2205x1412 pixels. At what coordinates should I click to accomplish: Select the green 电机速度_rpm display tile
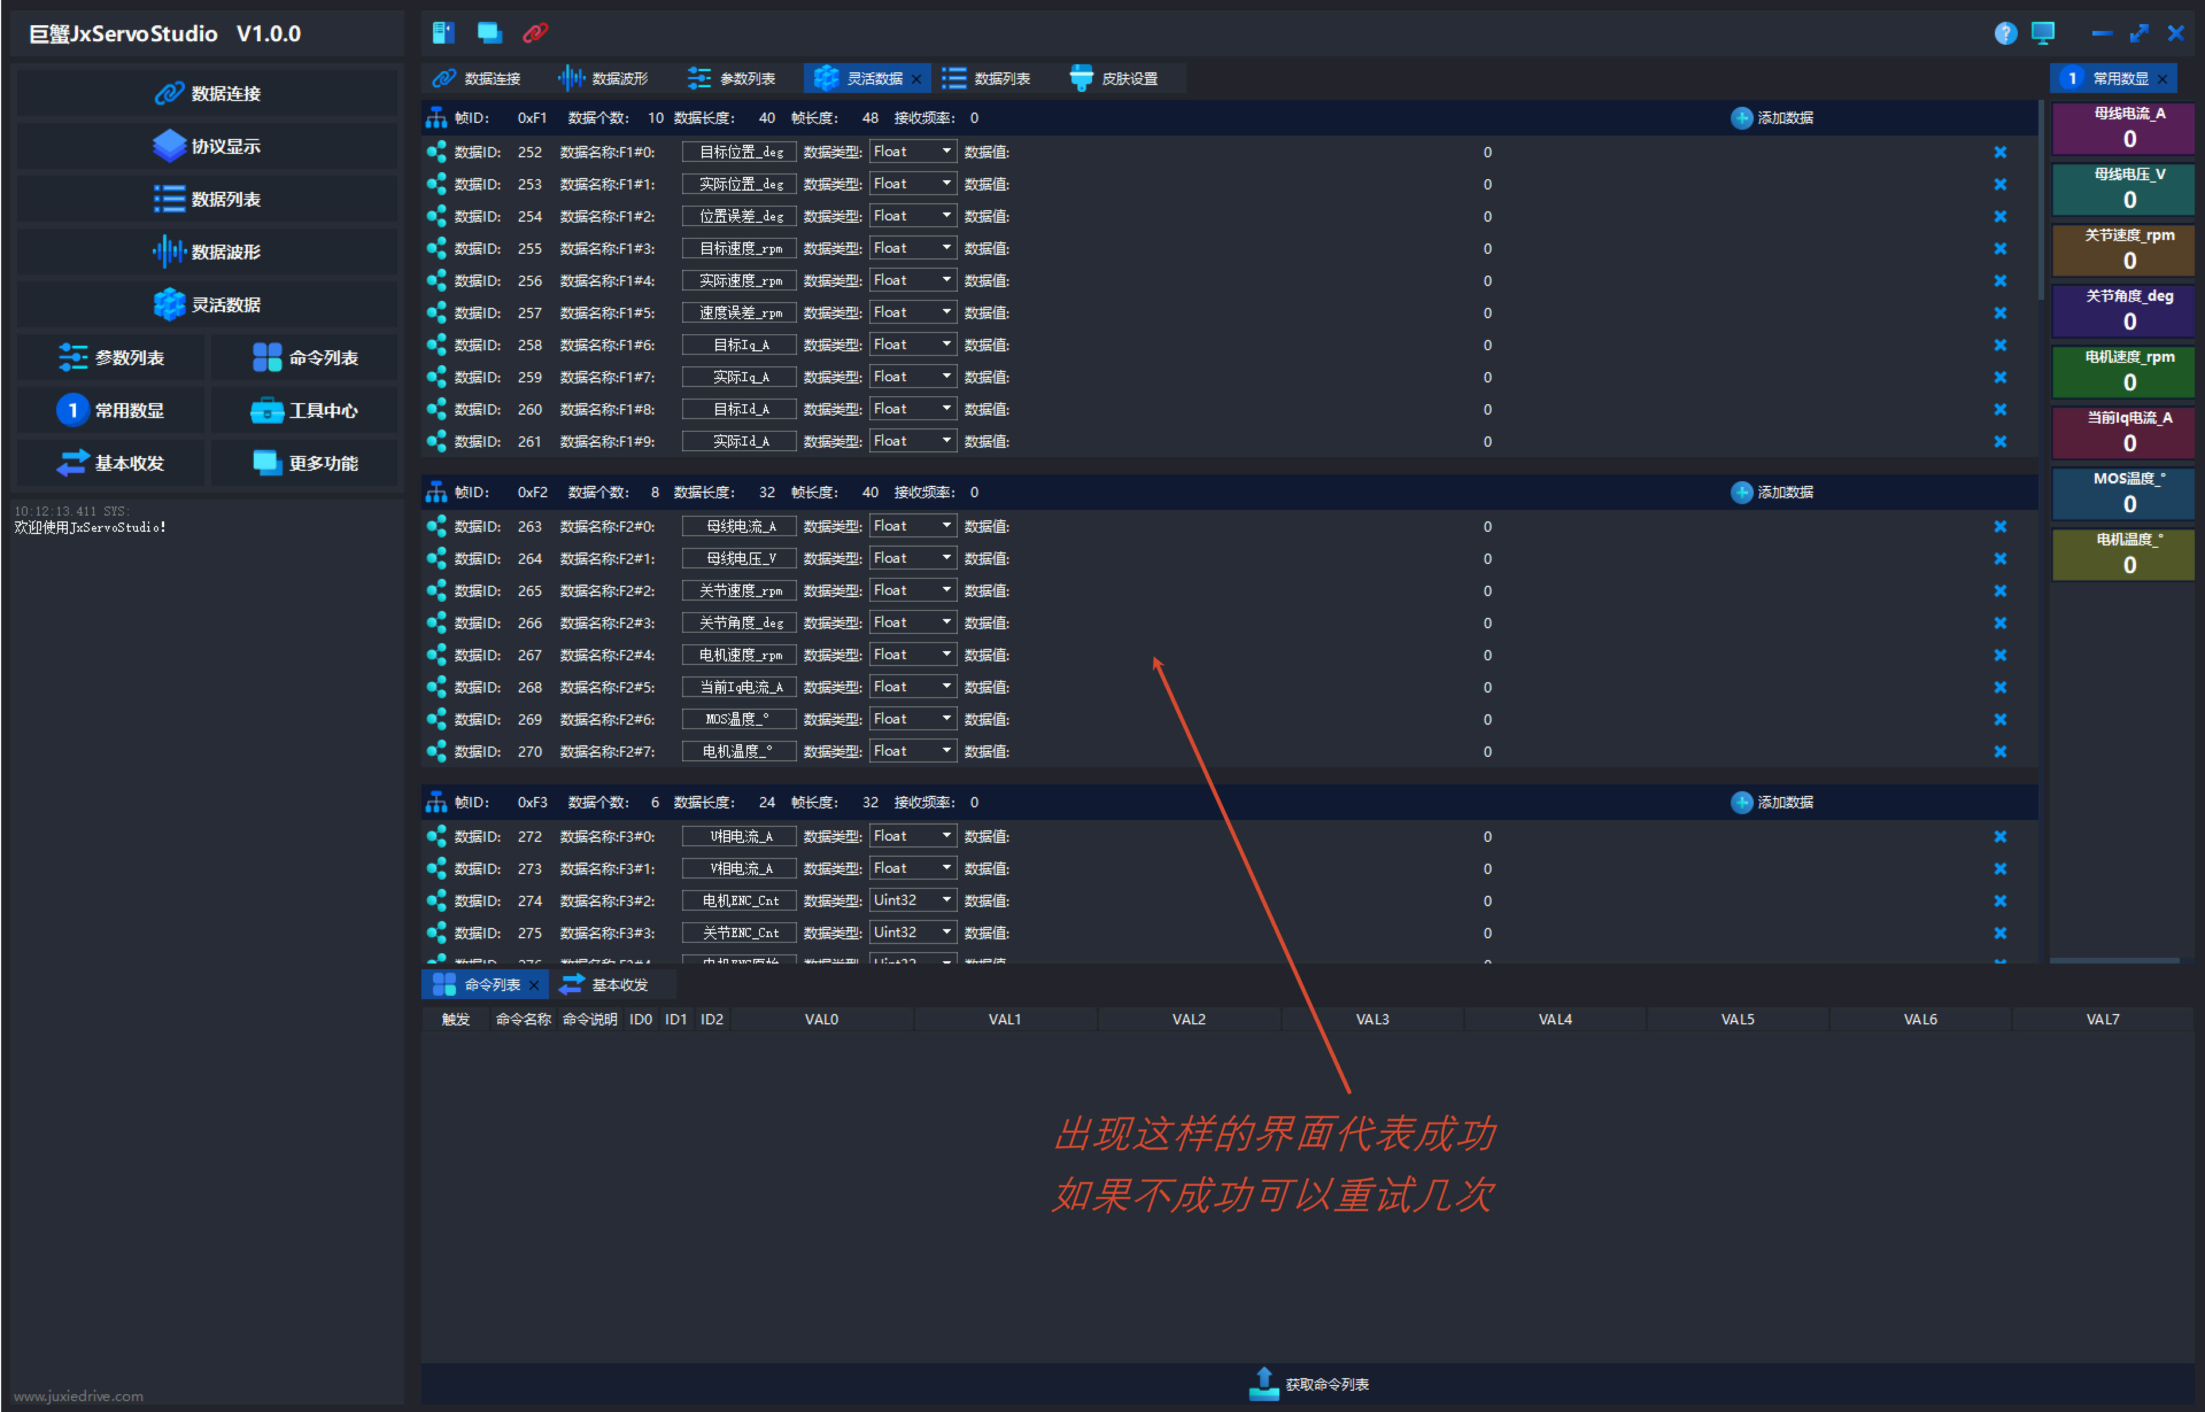tap(2123, 372)
